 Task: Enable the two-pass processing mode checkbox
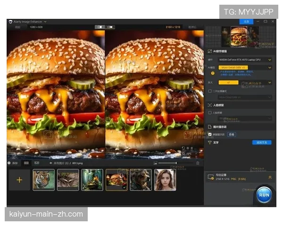[x=210, y=91]
